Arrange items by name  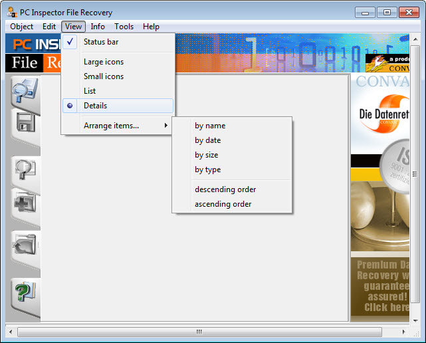[232, 126]
